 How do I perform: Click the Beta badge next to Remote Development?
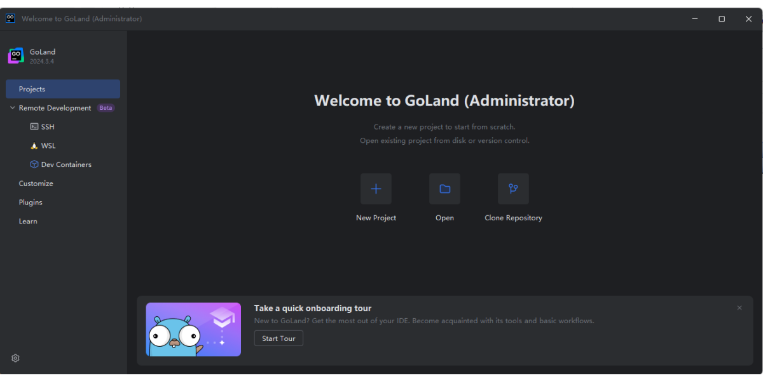tap(106, 107)
